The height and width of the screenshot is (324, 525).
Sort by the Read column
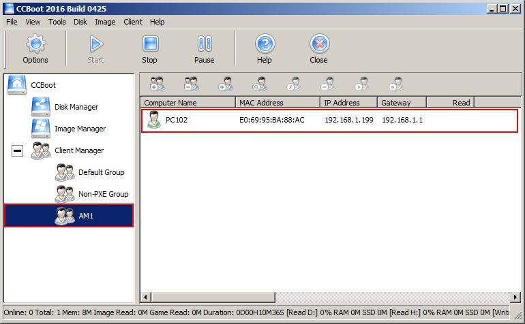point(450,103)
